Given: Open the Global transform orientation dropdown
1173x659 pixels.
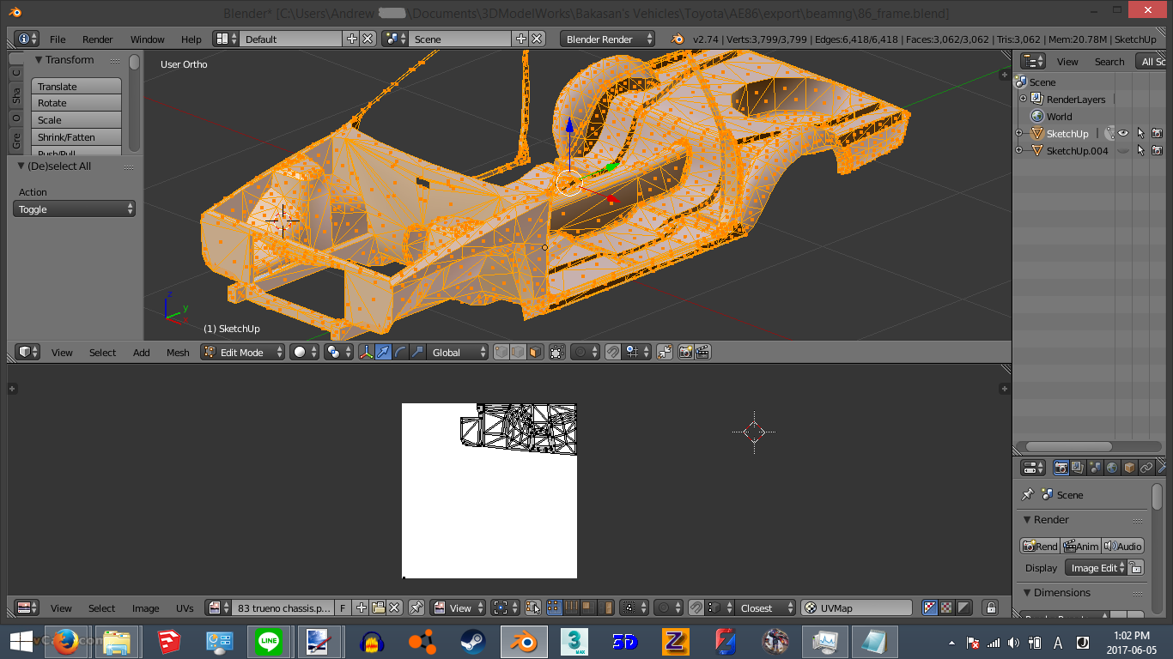Looking at the screenshot, I should (457, 353).
